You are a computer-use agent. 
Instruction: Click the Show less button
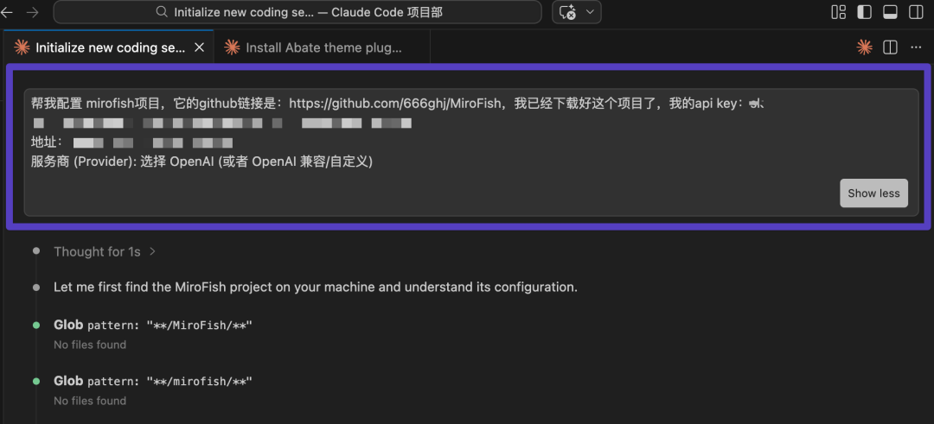coord(873,193)
